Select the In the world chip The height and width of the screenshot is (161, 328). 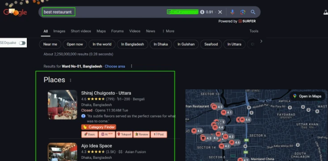tap(102, 44)
